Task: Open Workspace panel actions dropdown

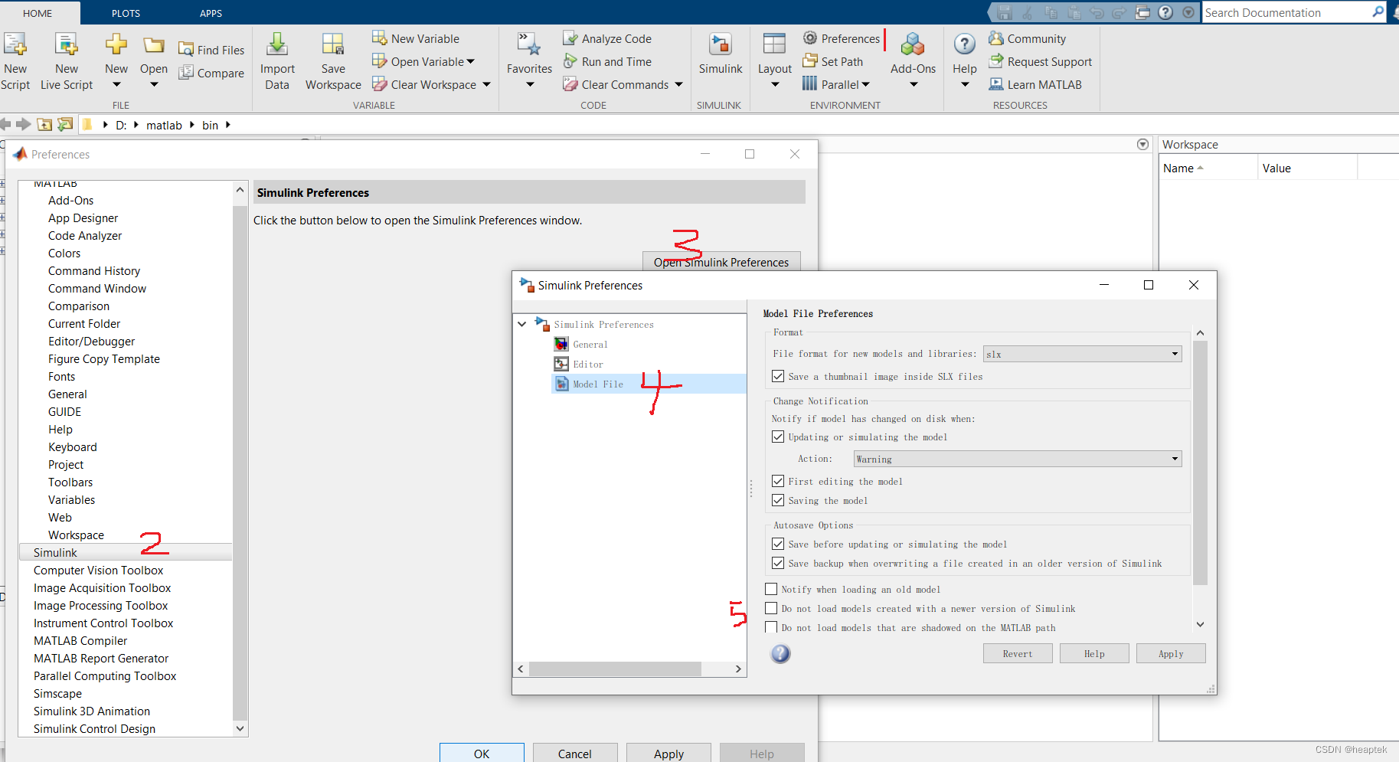Action: [1142, 144]
